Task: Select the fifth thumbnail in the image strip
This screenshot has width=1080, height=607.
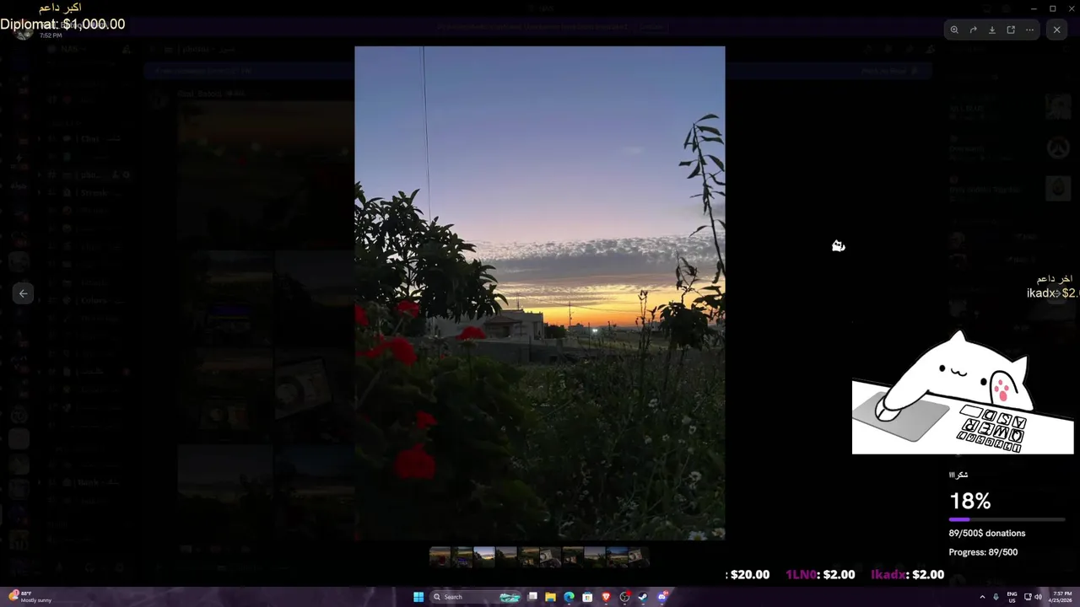Action: [528, 556]
